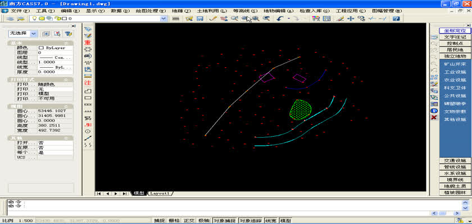Toggle 对象追踪 object tracking
The height and width of the screenshot is (224, 472).
point(251,221)
